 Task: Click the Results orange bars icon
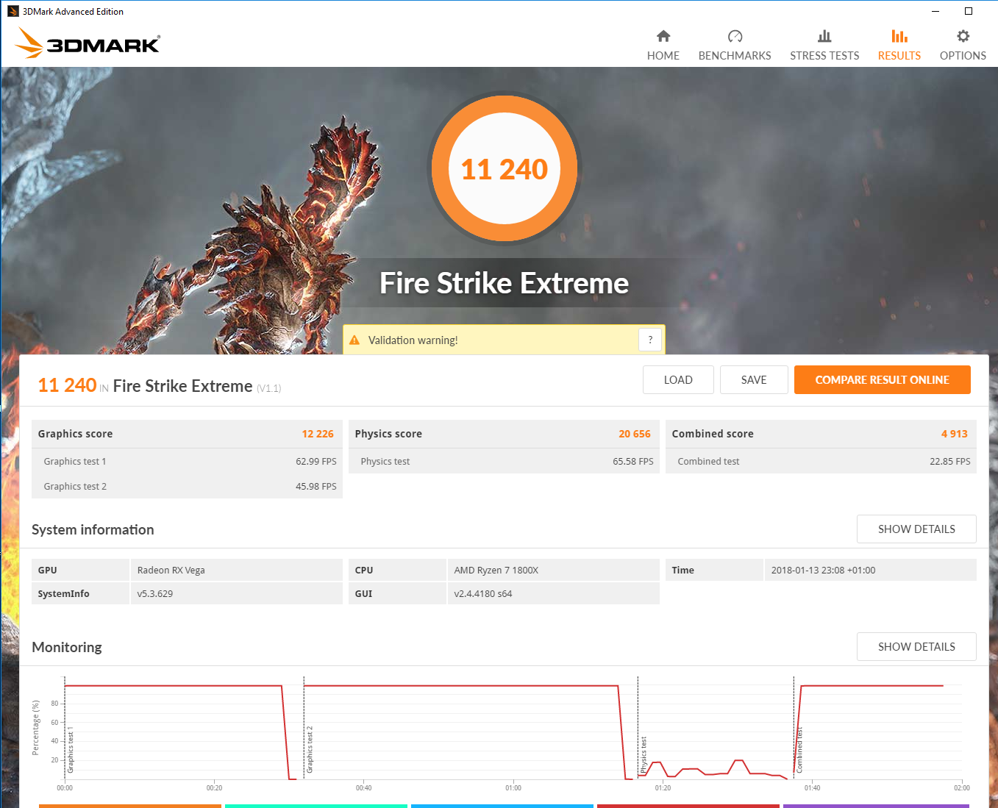[x=899, y=36]
